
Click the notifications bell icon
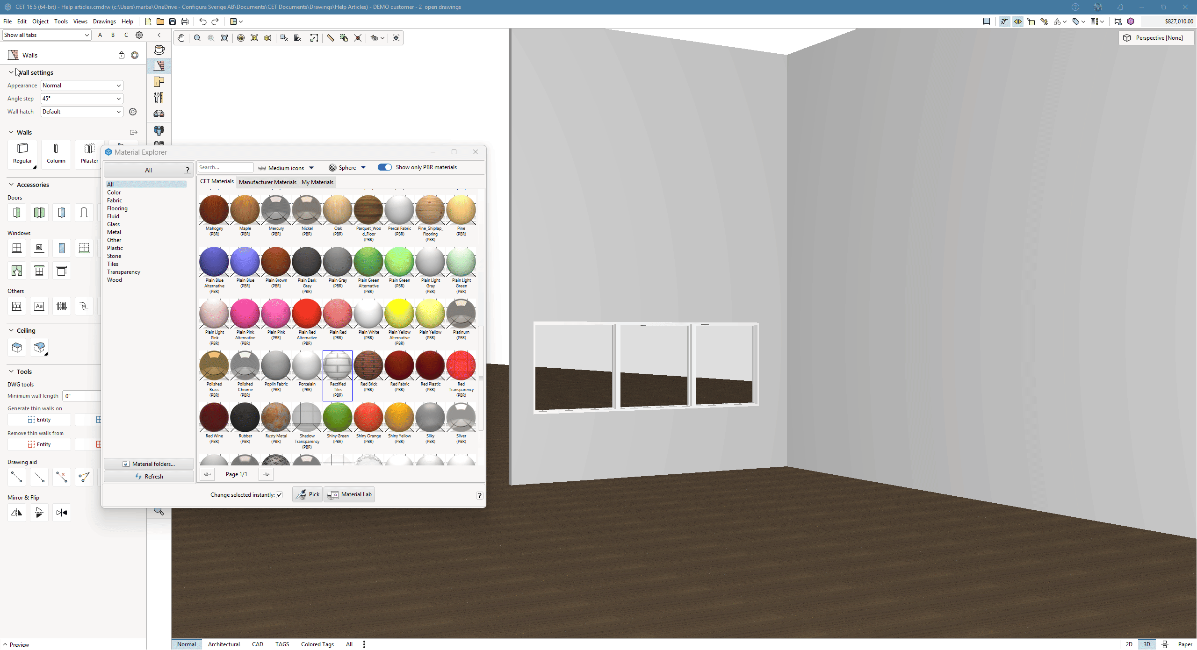[1120, 7]
